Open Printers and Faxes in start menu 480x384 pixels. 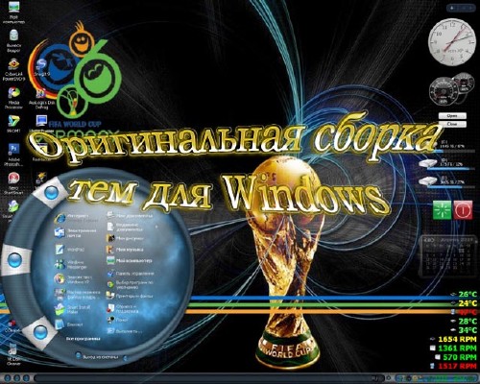point(130,296)
